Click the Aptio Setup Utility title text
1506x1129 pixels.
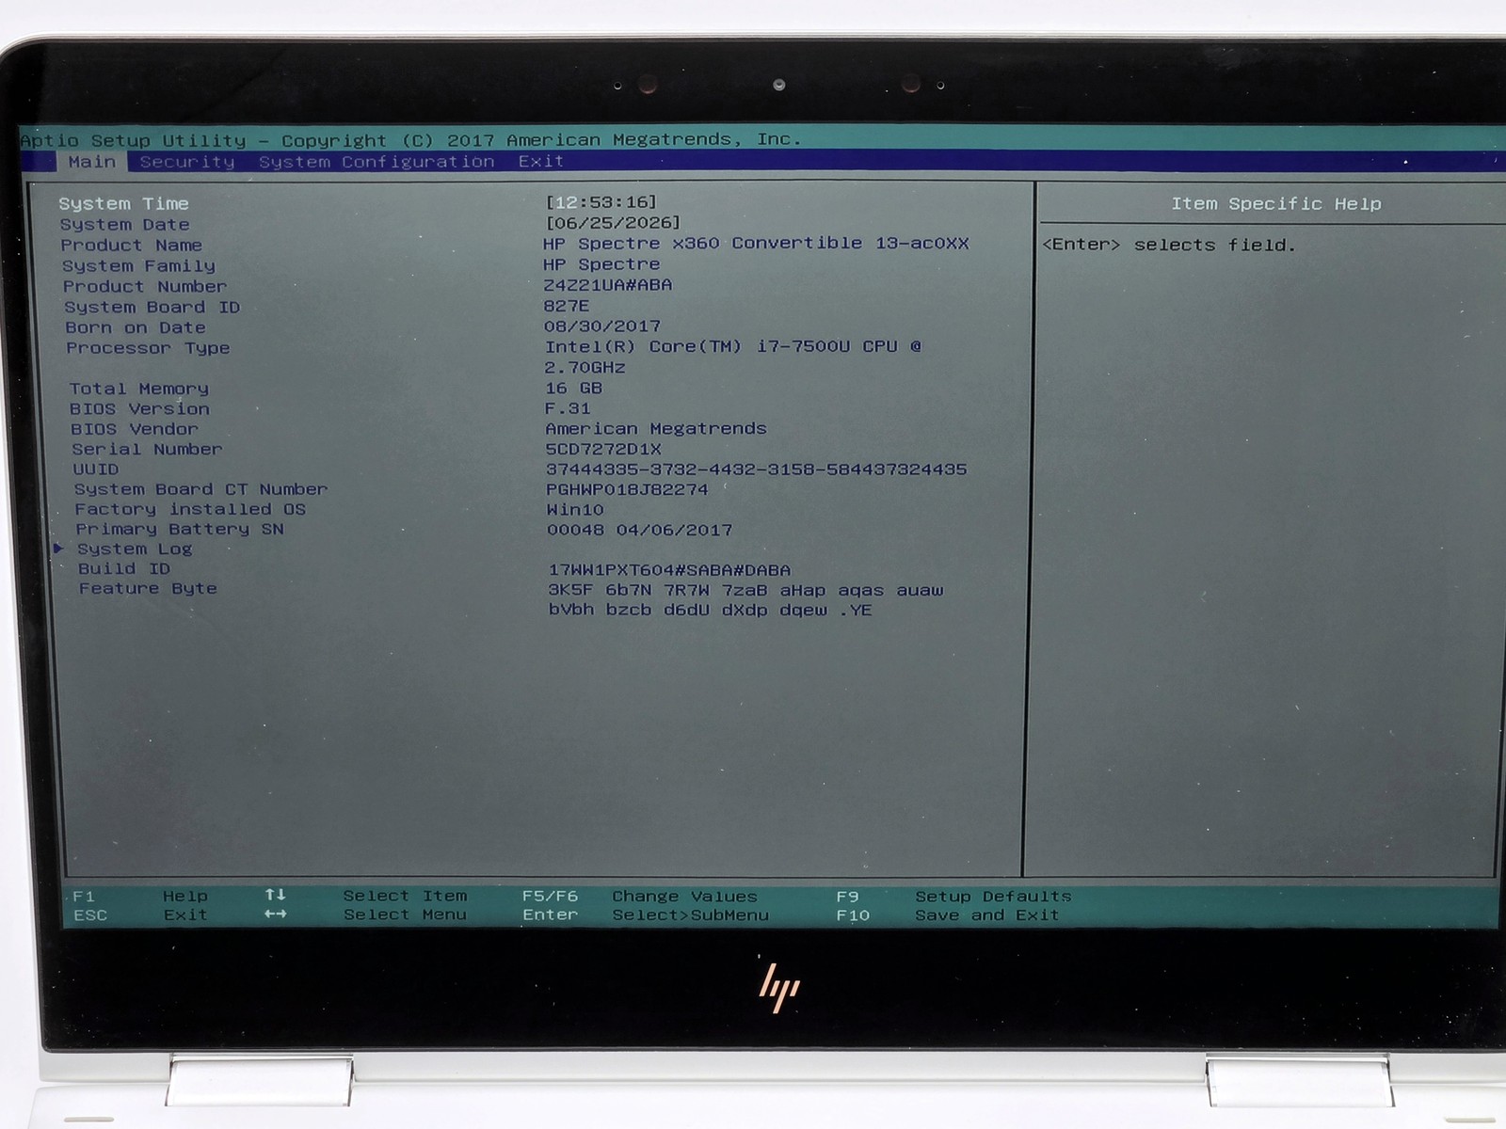point(410,140)
